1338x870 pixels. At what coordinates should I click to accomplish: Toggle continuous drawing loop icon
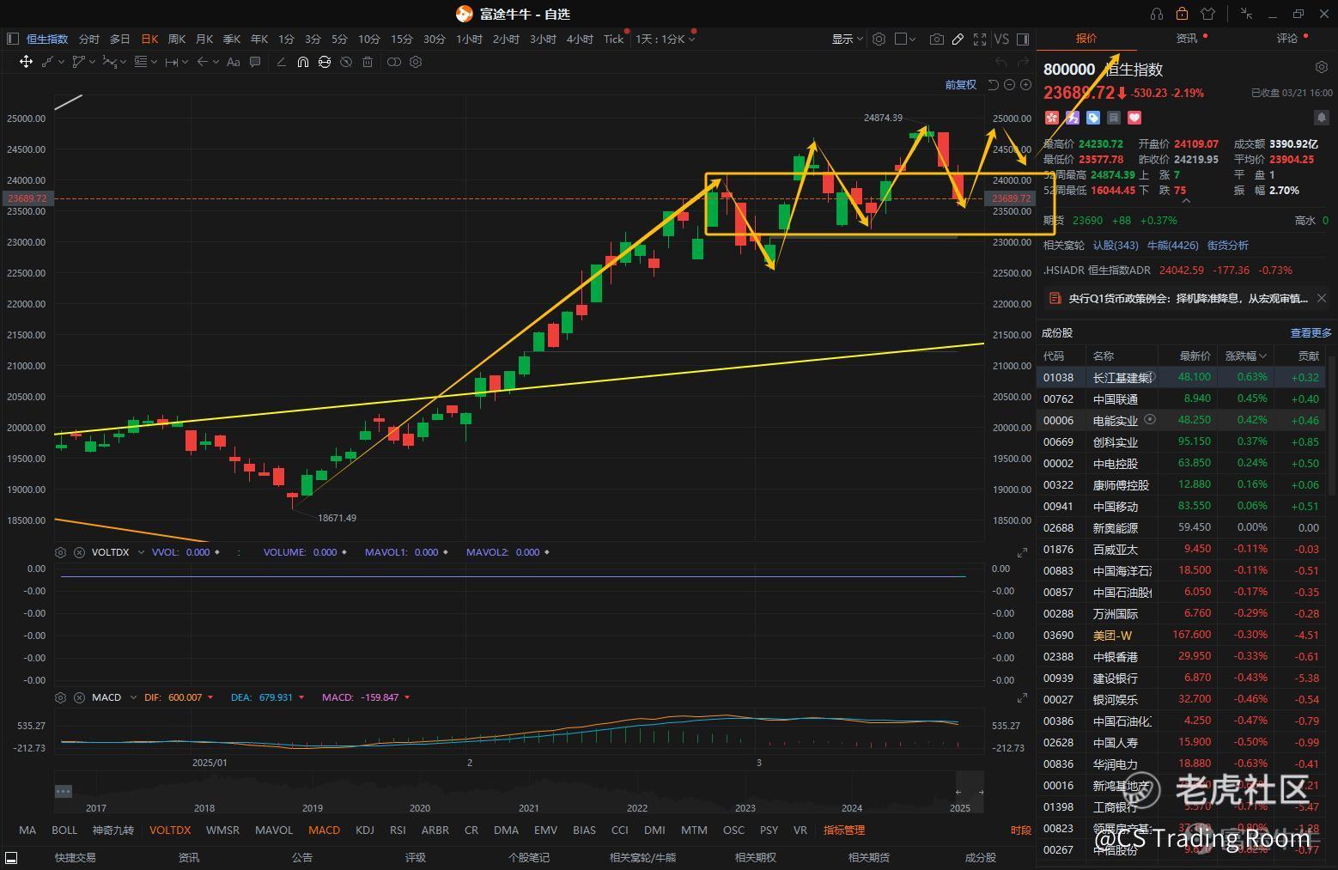pyautogui.click(x=325, y=62)
